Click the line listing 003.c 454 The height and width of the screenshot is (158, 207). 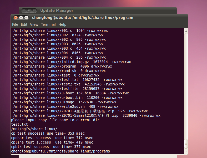click(x=59, y=49)
